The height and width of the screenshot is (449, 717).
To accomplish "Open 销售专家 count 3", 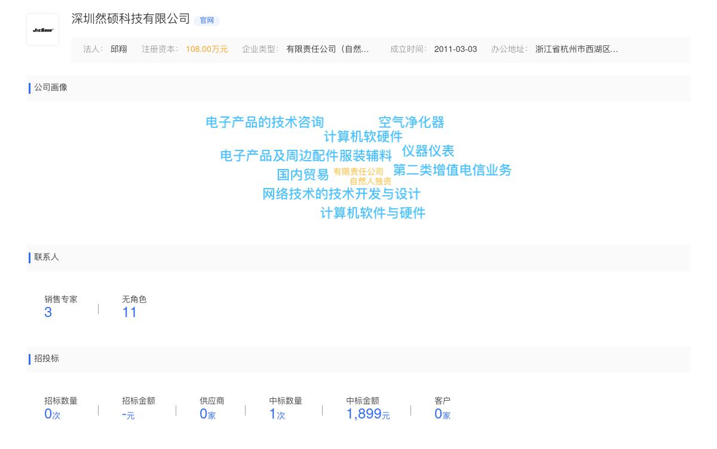I will click(x=48, y=312).
